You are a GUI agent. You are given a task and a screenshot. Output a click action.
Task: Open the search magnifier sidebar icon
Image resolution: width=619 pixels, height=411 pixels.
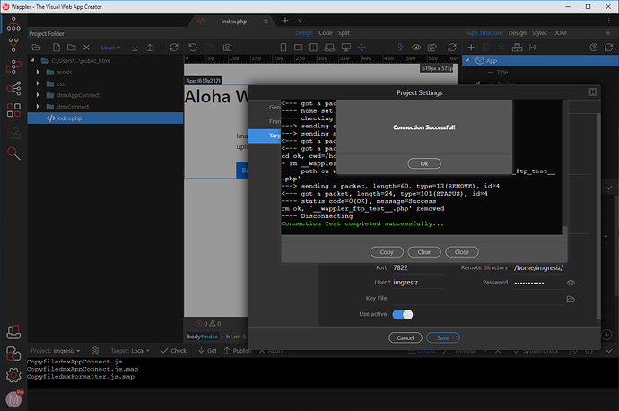point(13,153)
